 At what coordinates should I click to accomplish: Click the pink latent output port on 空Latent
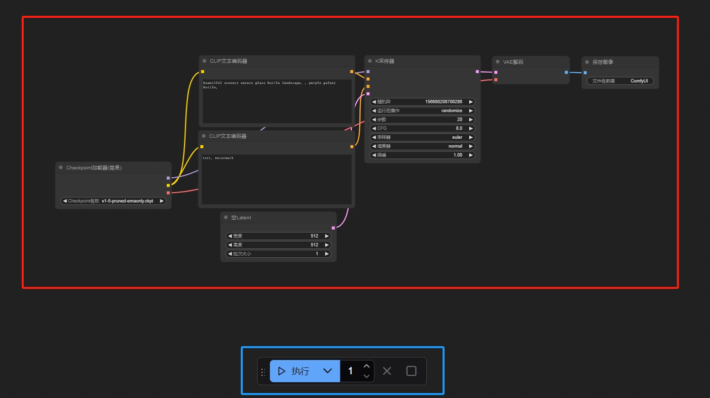(x=334, y=228)
